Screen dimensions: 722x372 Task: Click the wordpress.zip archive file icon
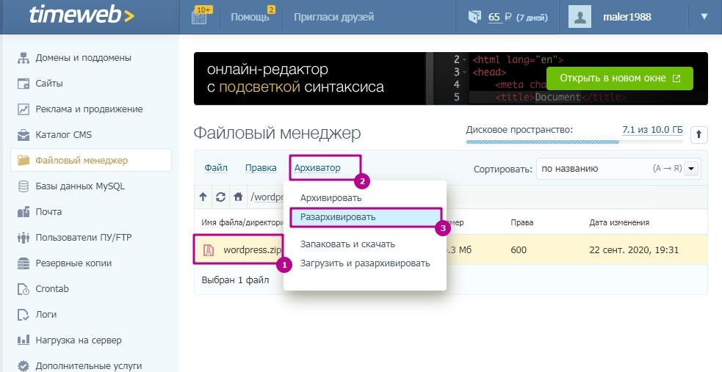209,249
